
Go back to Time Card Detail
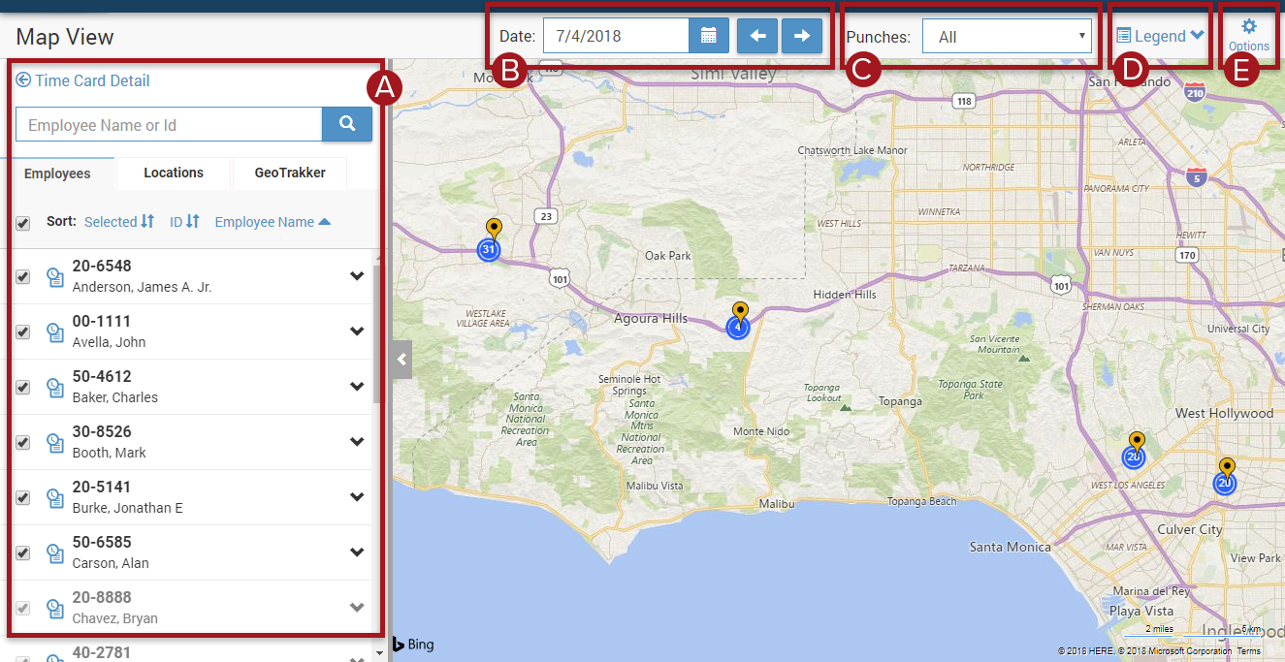(x=83, y=80)
